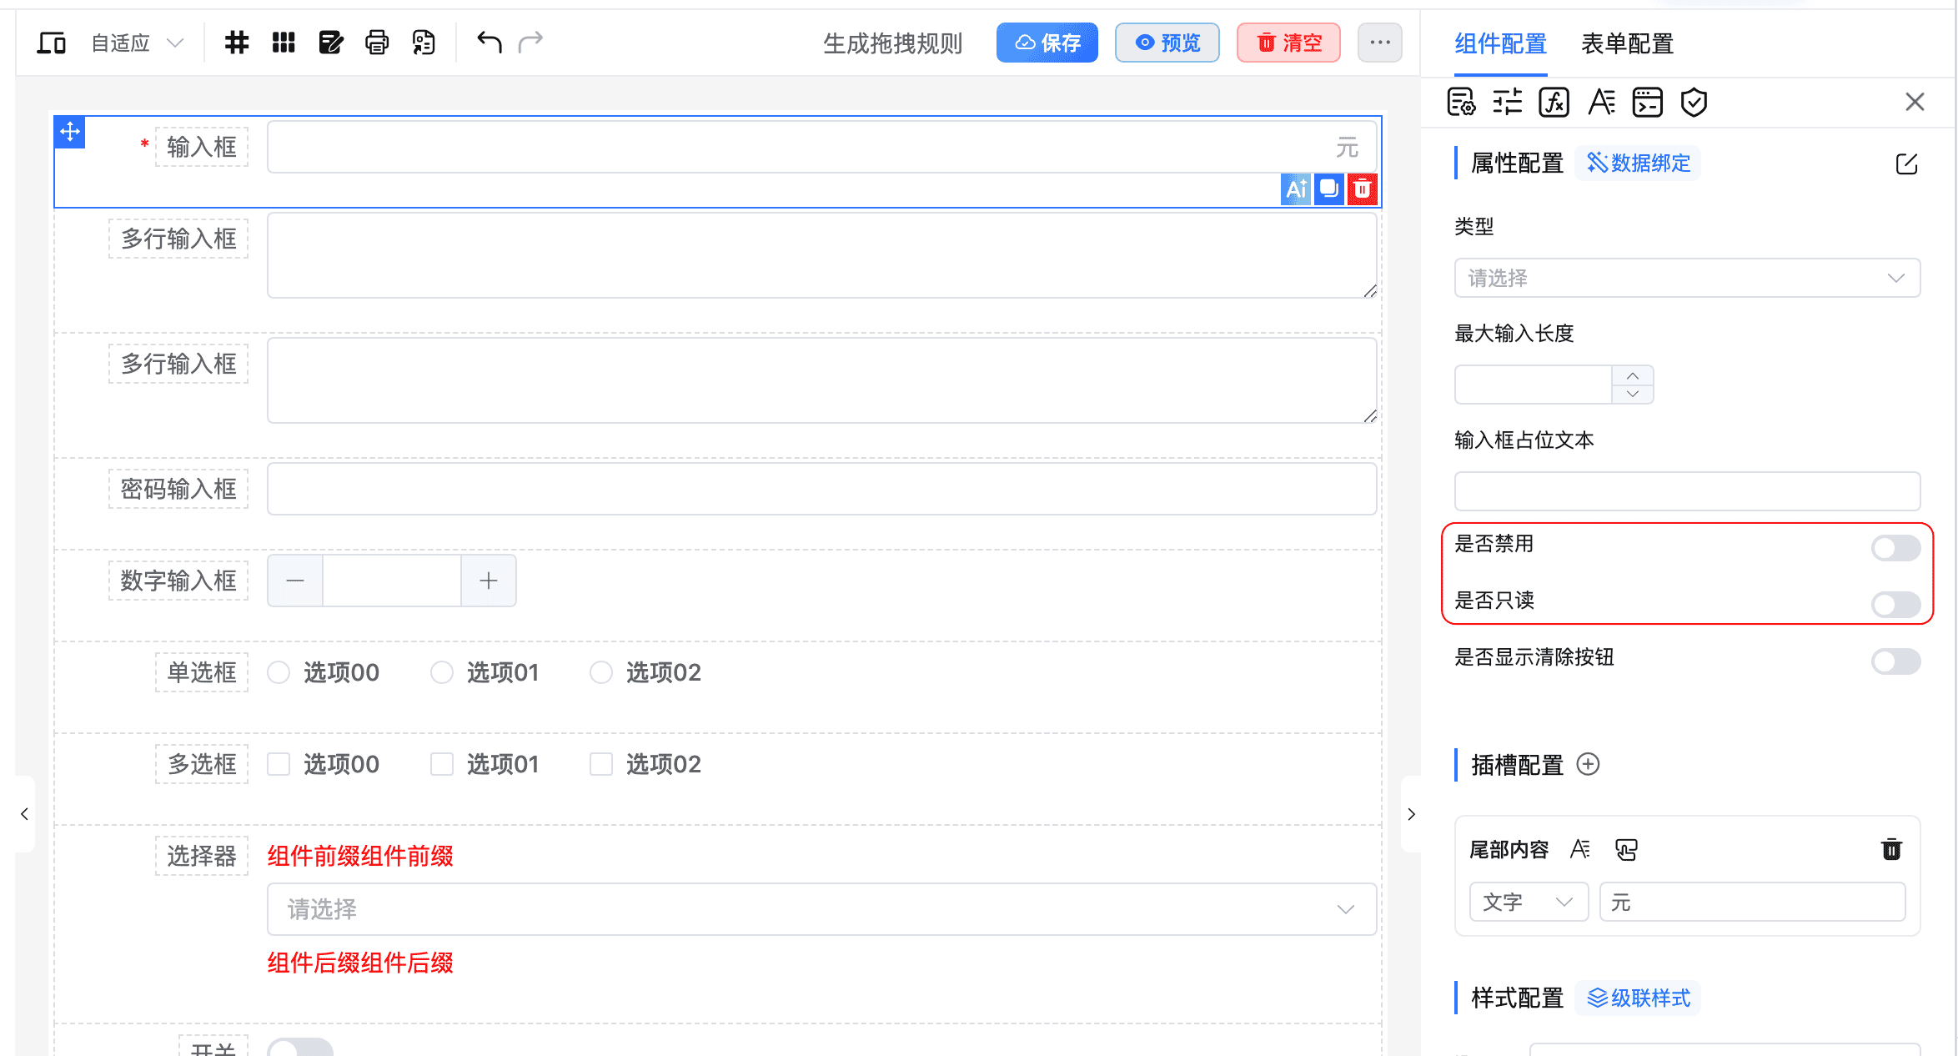
Task: Click 生成拖拽规则 link
Action: (892, 43)
